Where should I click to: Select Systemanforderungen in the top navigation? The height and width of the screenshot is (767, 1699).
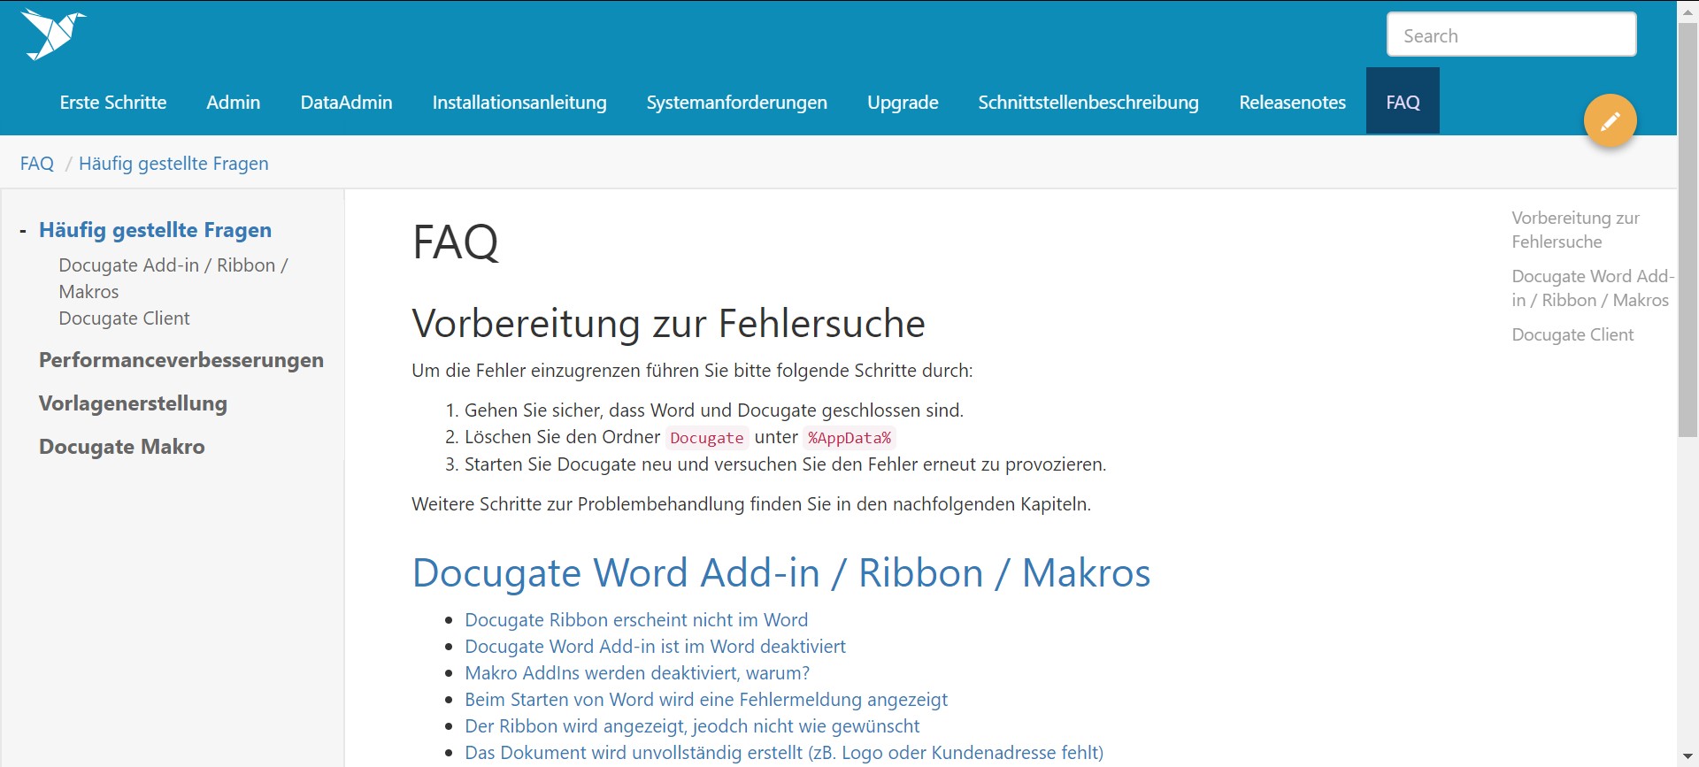[x=737, y=102]
